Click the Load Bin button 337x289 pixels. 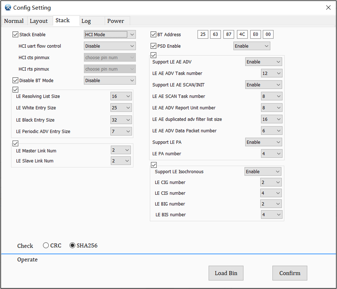pyautogui.click(x=226, y=273)
